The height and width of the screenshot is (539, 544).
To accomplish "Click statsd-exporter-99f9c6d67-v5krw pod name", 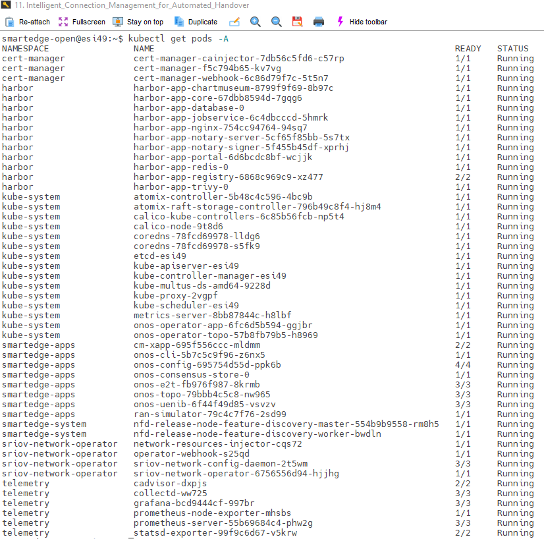I will (x=215, y=533).
